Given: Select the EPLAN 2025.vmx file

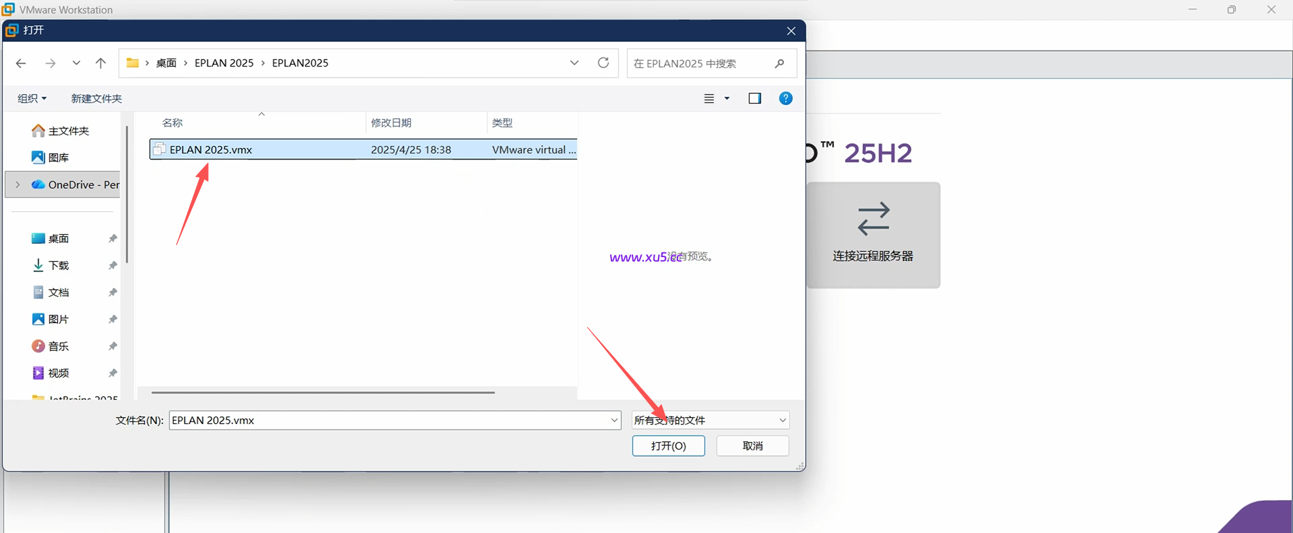Looking at the screenshot, I should (x=211, y=149).
